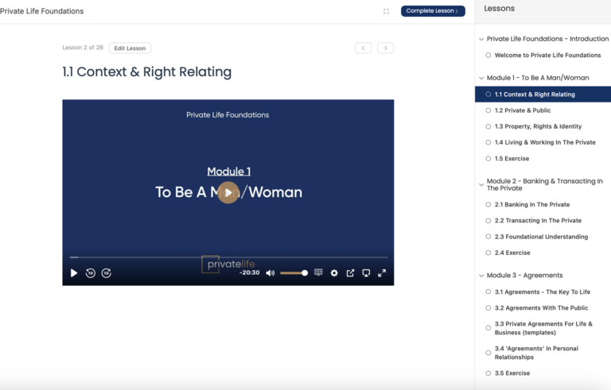
Task: Open lesson 1.4 Living & Working In The Private
Action: [x=545, y=142]
